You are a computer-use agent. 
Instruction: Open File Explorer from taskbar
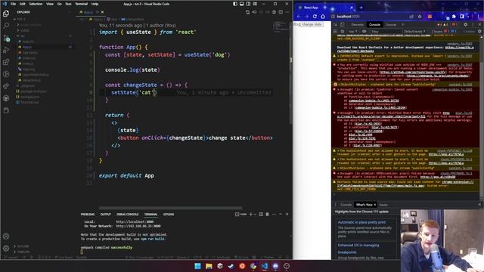[209, 266]
